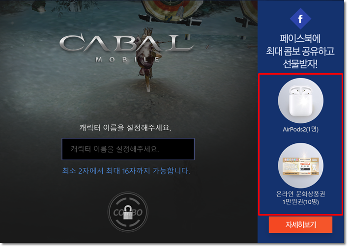Click the 최대 콤보 공유하고 text line

(x=300, y=51)
